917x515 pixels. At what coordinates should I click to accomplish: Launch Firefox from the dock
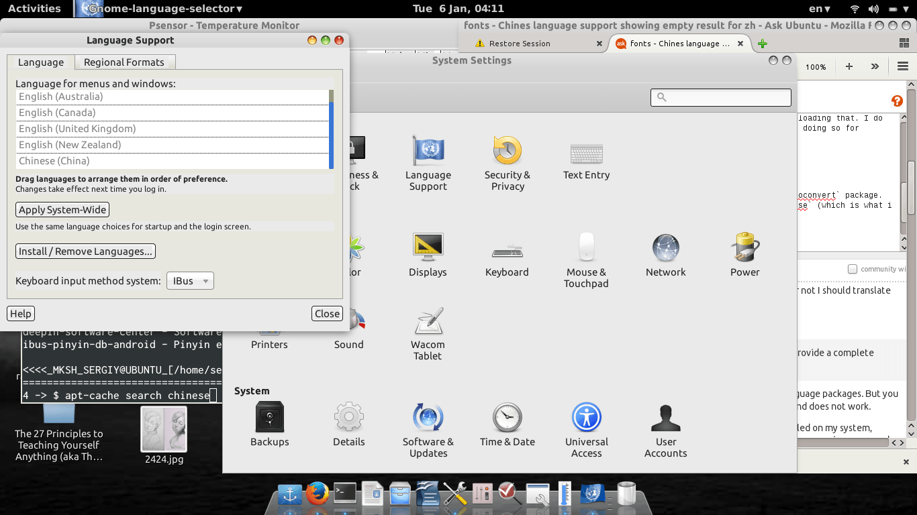coord(318,494)
